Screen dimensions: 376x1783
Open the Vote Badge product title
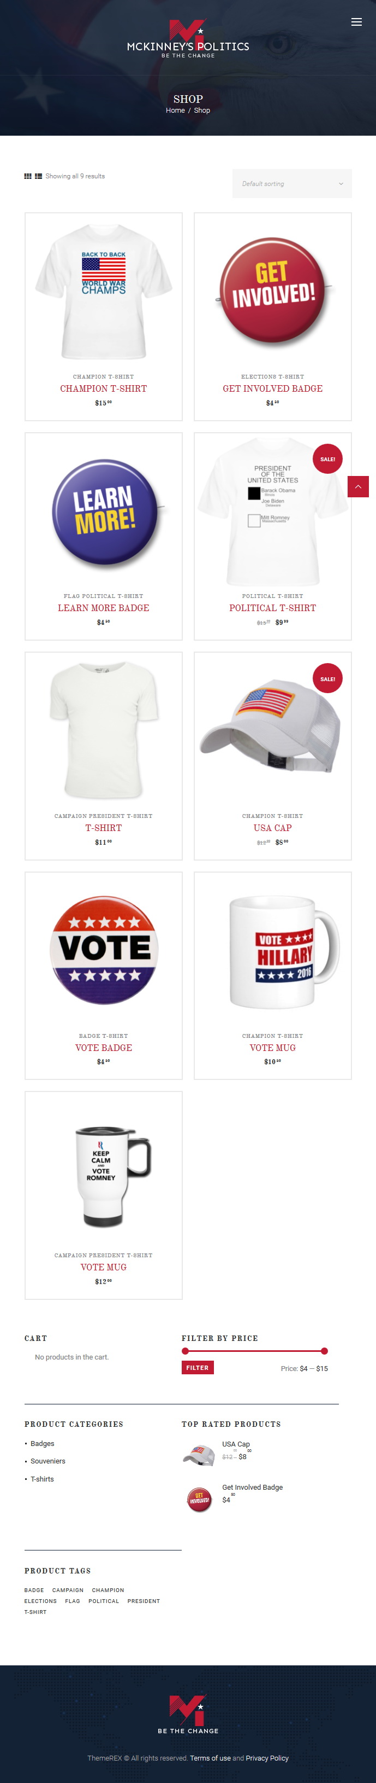click(104, 1047)
